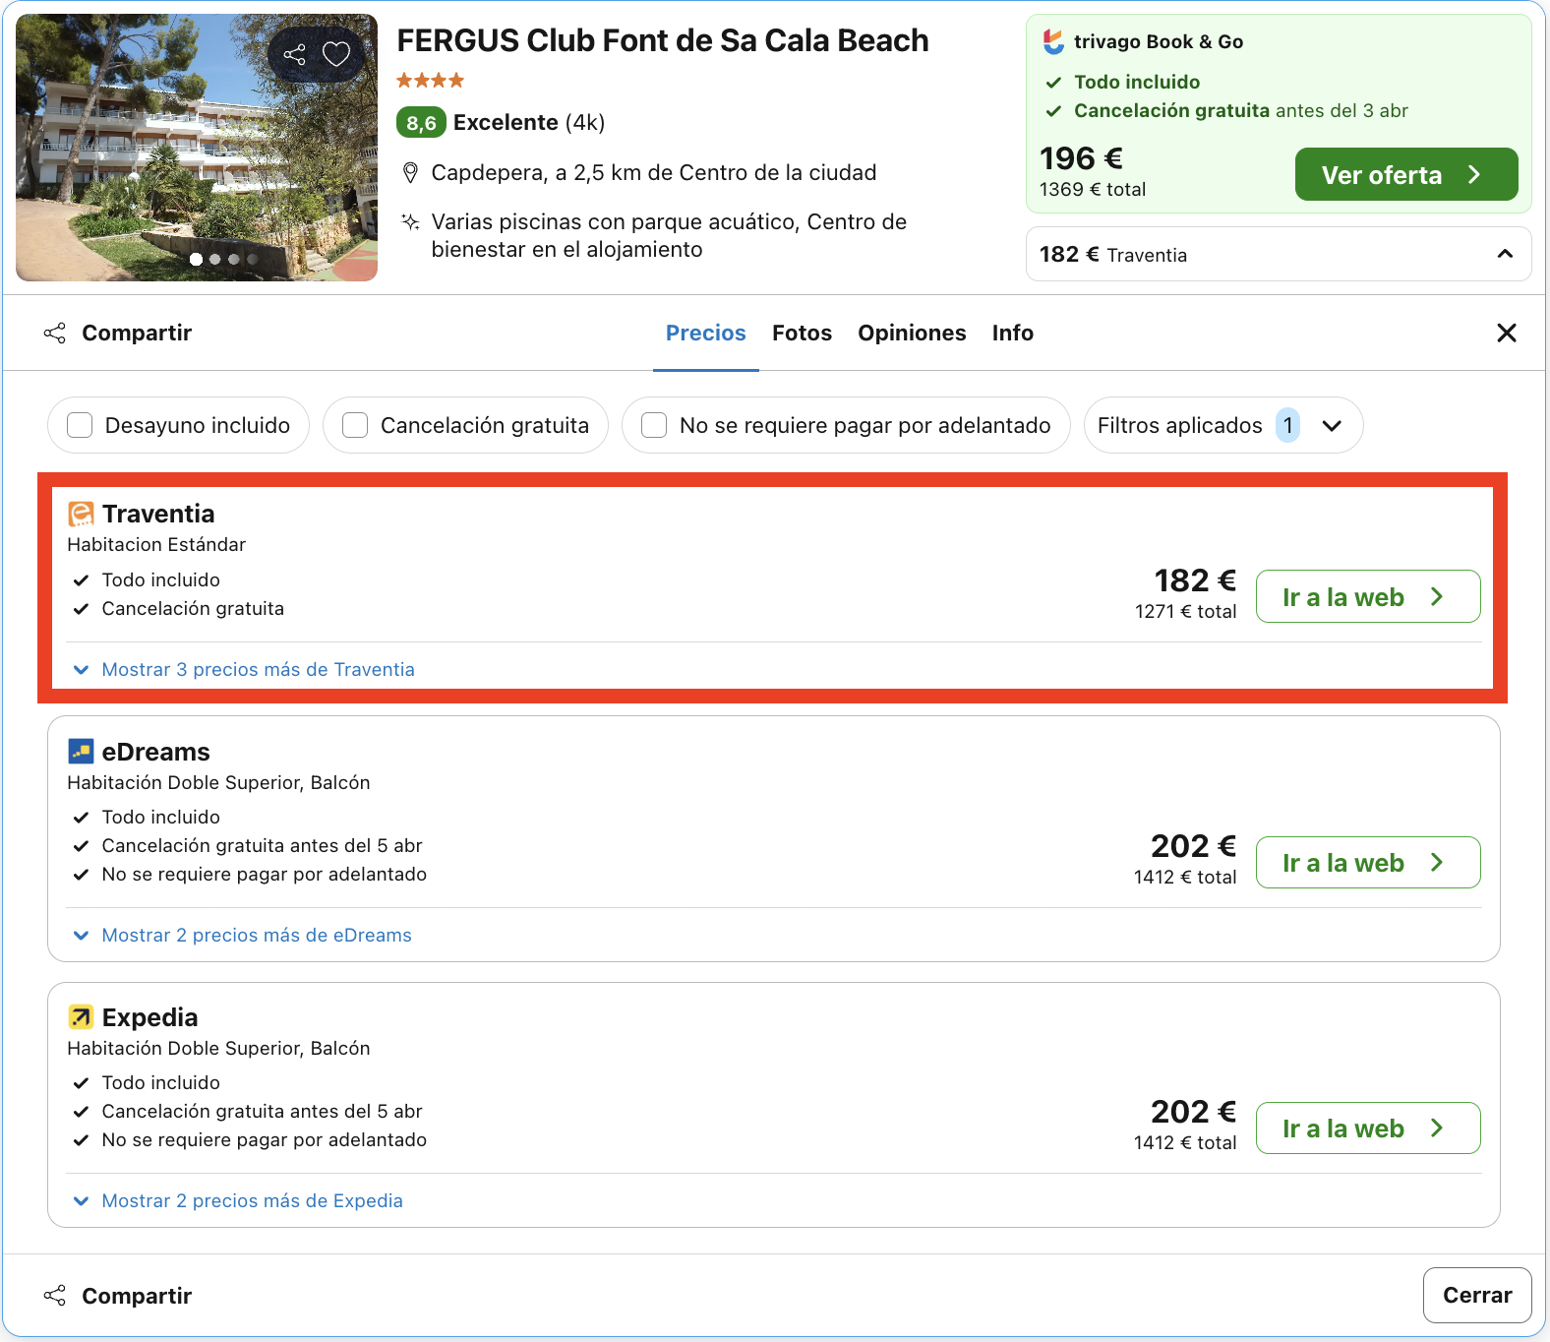Click Ir a la web for Traventia
The height and width of the screenshot is (1342, 1550).
[1368, 596]
